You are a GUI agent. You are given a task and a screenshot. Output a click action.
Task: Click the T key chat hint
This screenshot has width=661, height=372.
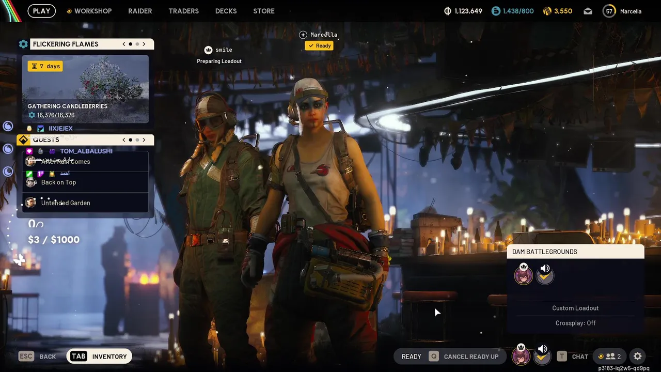tap(561, 357)
